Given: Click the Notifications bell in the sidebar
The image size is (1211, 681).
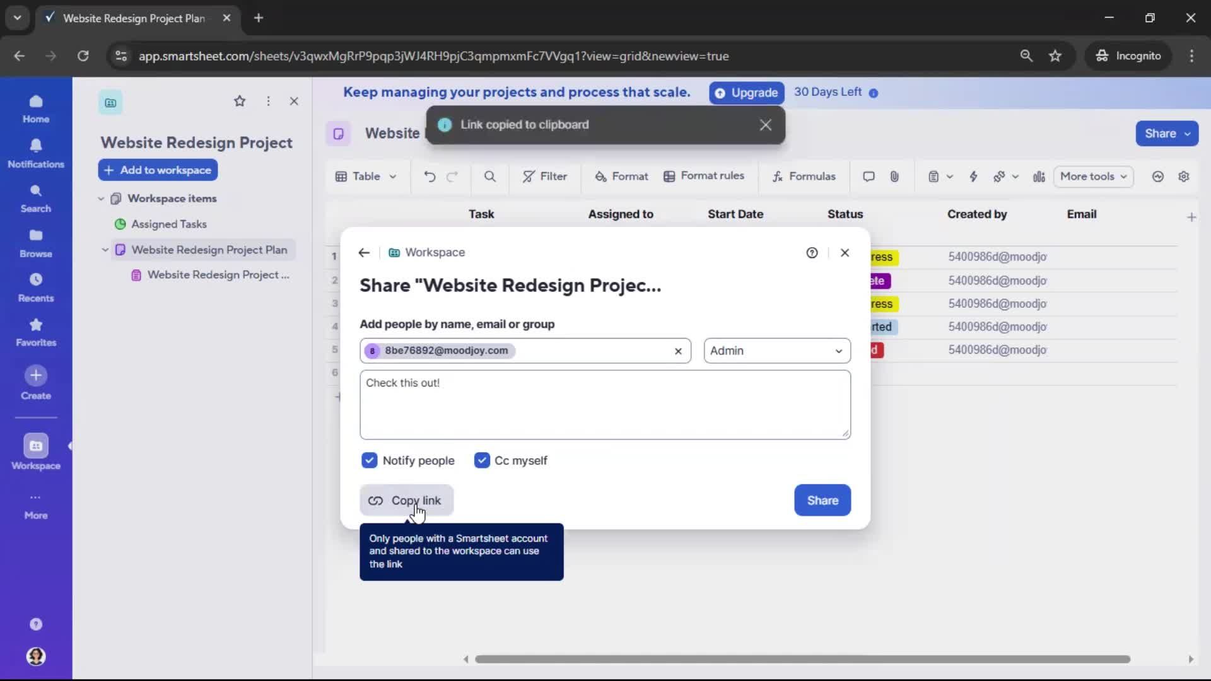Looking at the screenshot, I should (35, 151).
